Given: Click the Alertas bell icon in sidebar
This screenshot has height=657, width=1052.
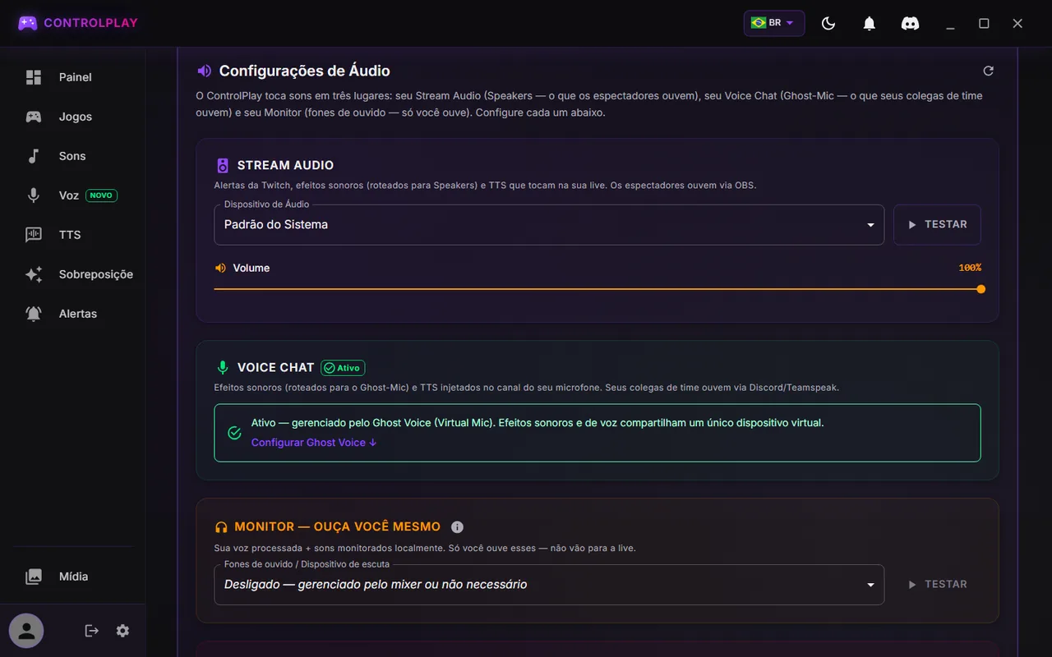Looking at the screenshot, I should [x=34, y=314].
